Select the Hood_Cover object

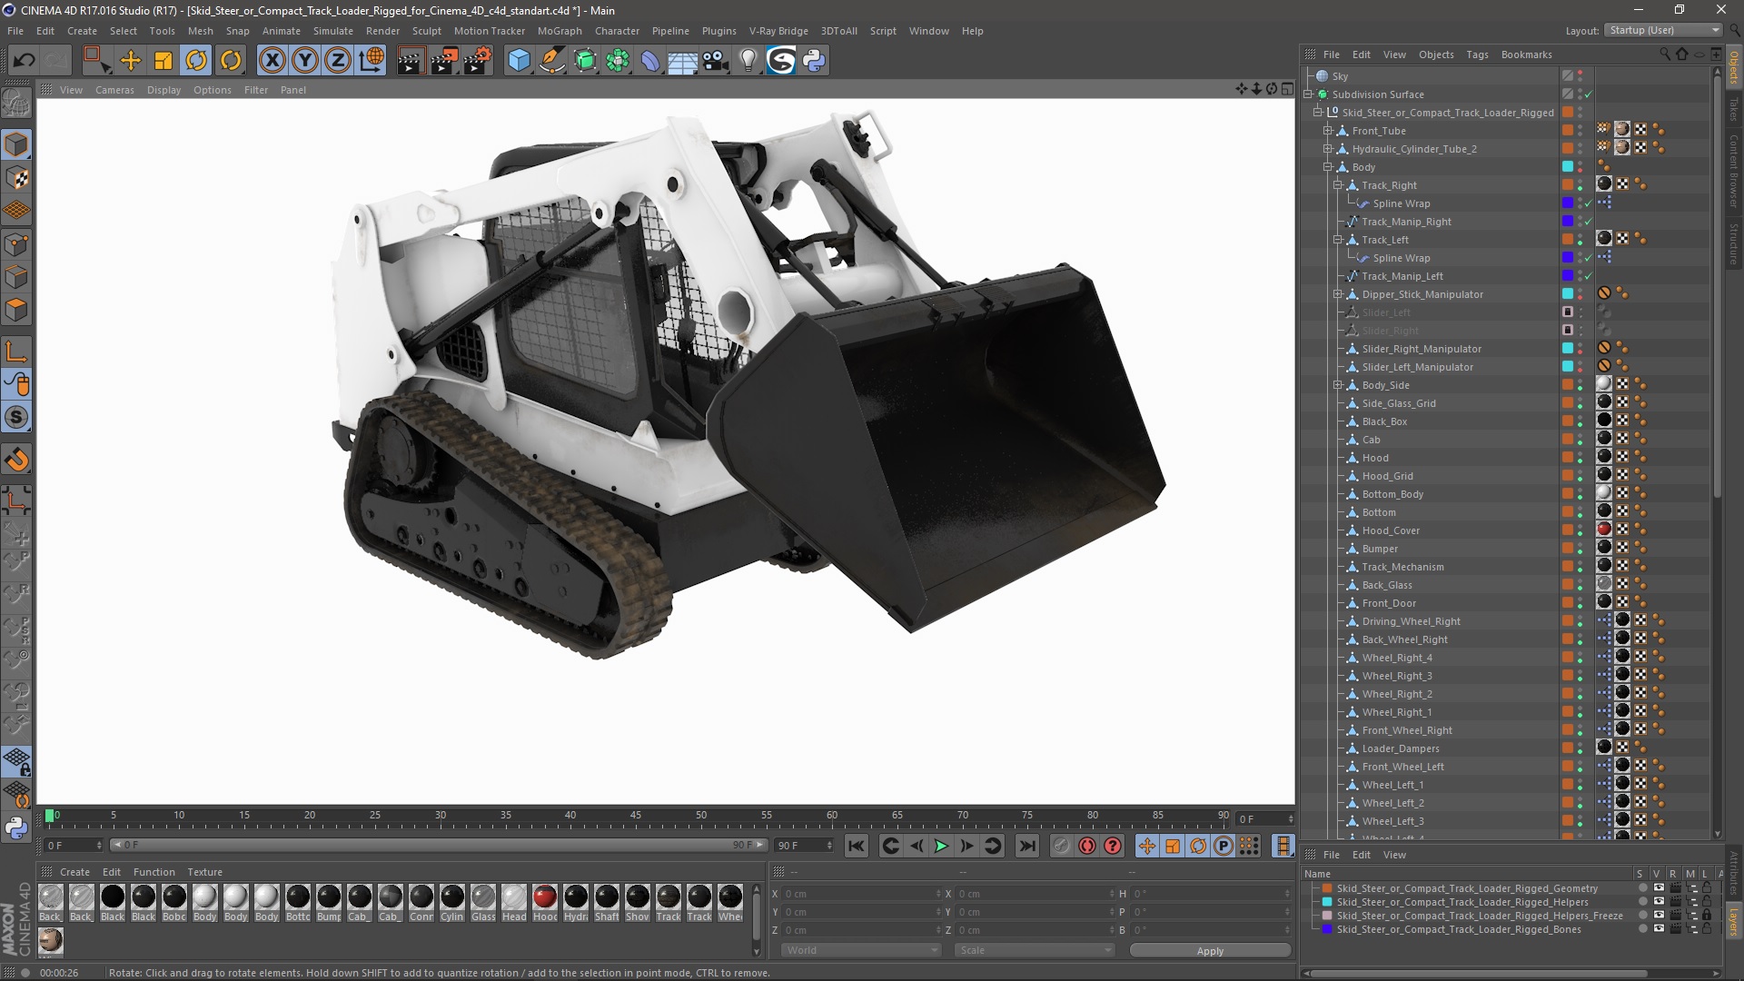click(x=1390, y=530)
